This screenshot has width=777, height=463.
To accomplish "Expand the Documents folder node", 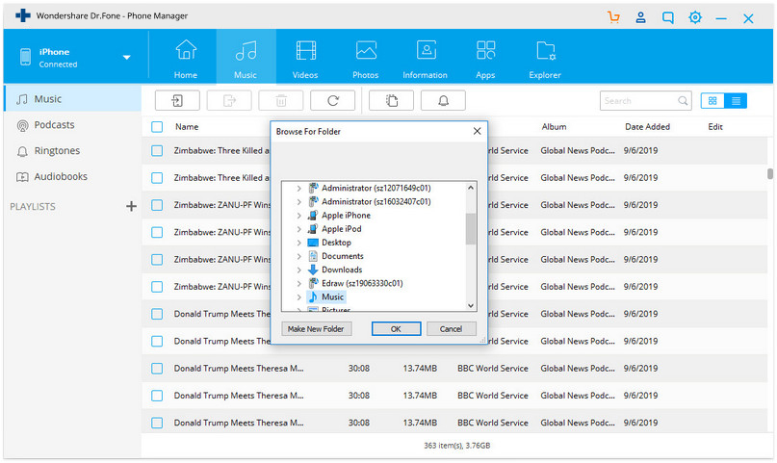I will click(x=298, y=256).
